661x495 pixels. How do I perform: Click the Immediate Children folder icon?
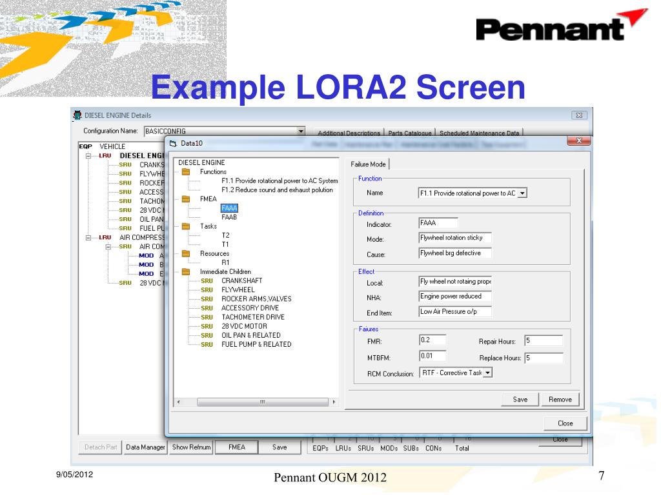[x=185, y=272]
